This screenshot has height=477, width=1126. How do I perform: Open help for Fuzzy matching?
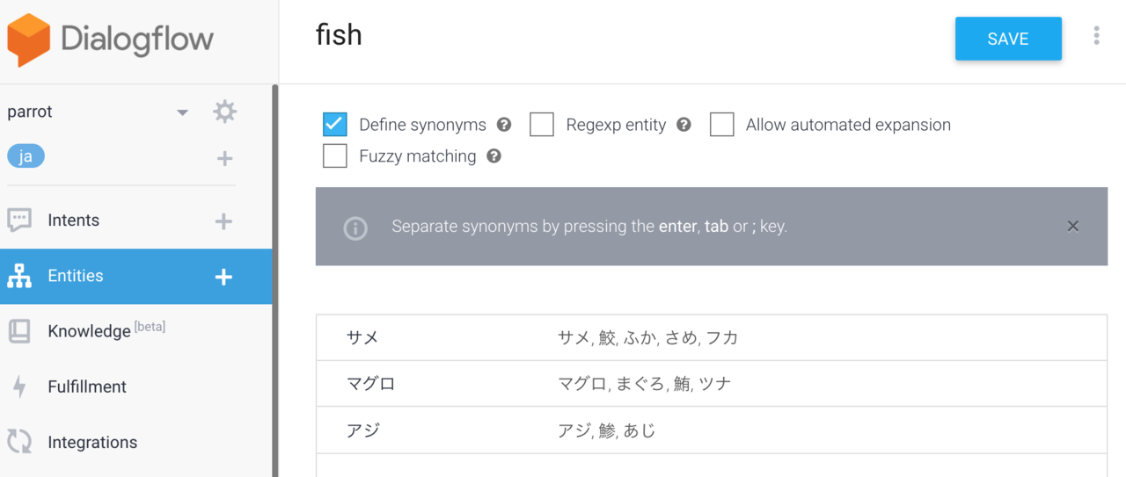pos(494,156)
